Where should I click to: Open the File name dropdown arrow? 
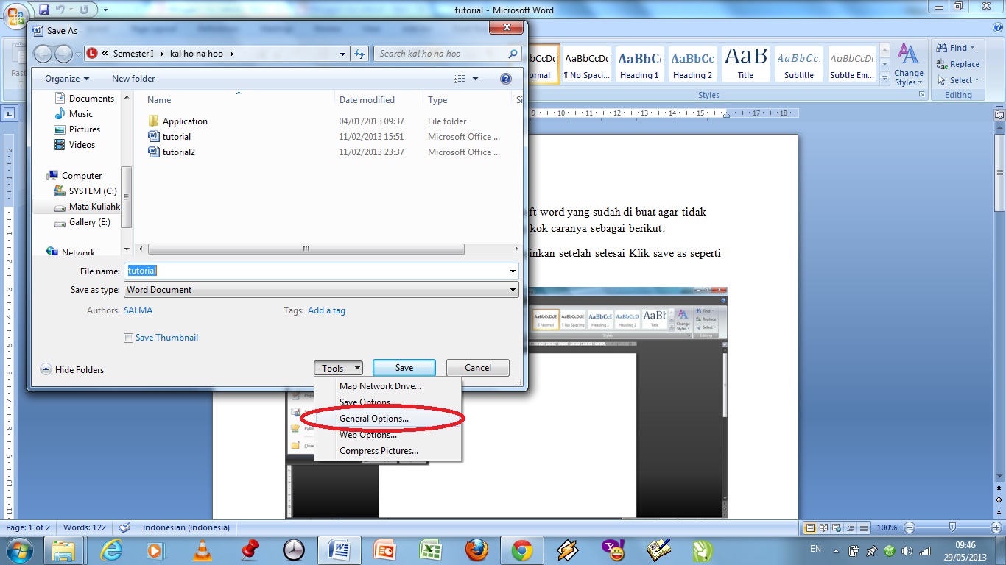pyautogui.click(x=513, y=271)
